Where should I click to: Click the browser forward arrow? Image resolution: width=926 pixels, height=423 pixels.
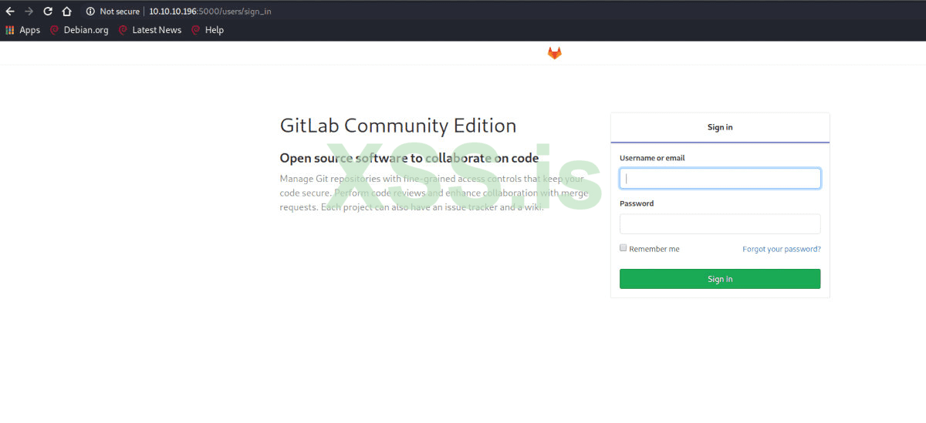29,12
